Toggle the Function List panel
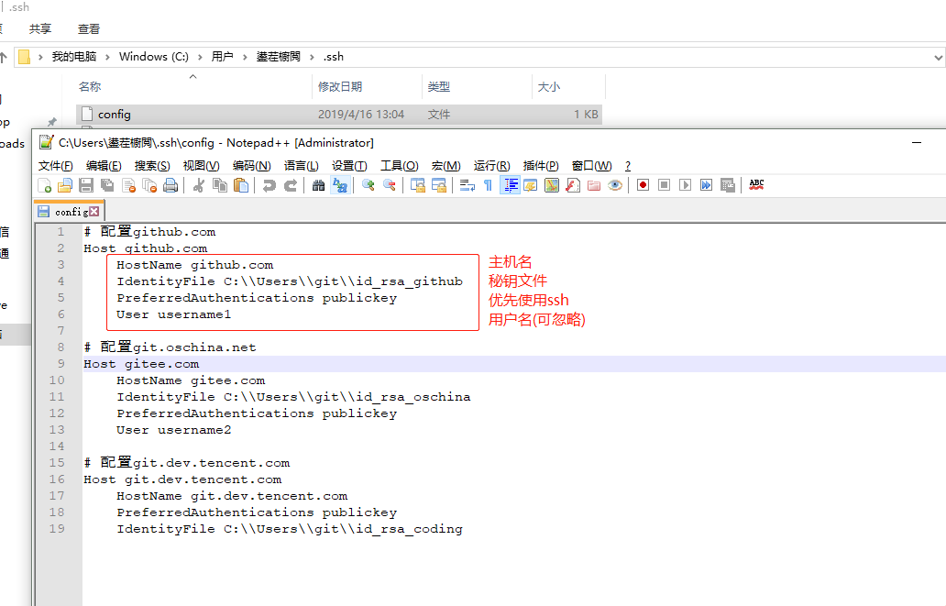Screen dimensions: 946x606 573,185
